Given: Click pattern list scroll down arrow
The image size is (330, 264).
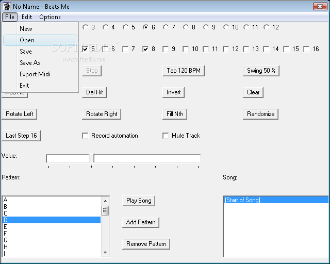Looking at the screenshot, I should [105, 252].
